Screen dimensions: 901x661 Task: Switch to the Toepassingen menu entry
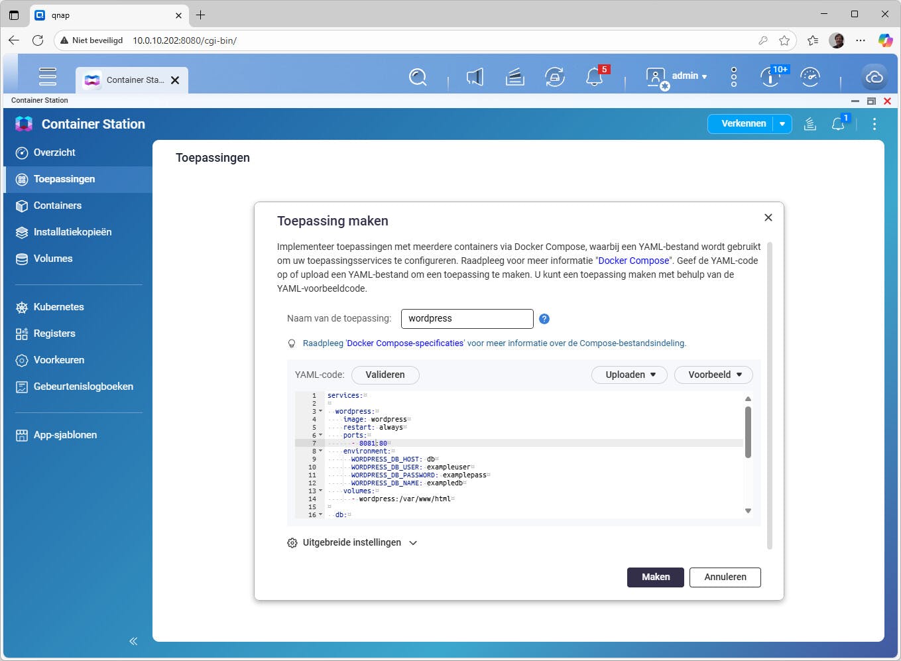pyautogui.click(x=64, y=179)
